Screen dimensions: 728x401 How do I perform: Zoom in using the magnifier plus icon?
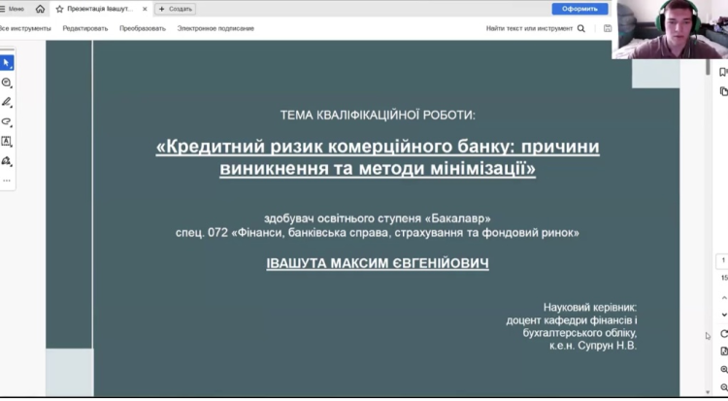(x=723, y=370)
